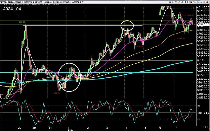Click the 35145.00 price axis label
The width and height of the screenshot is (210, 131).
(203, 60)
